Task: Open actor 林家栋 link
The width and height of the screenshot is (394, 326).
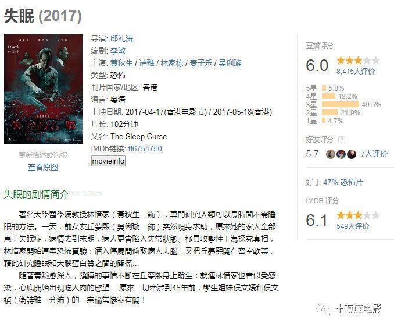Action: point(172,63)
